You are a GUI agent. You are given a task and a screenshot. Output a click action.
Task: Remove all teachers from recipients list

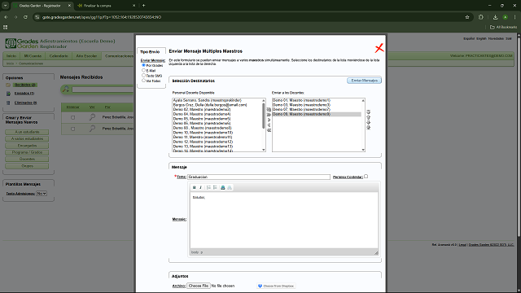click(269, 130)
